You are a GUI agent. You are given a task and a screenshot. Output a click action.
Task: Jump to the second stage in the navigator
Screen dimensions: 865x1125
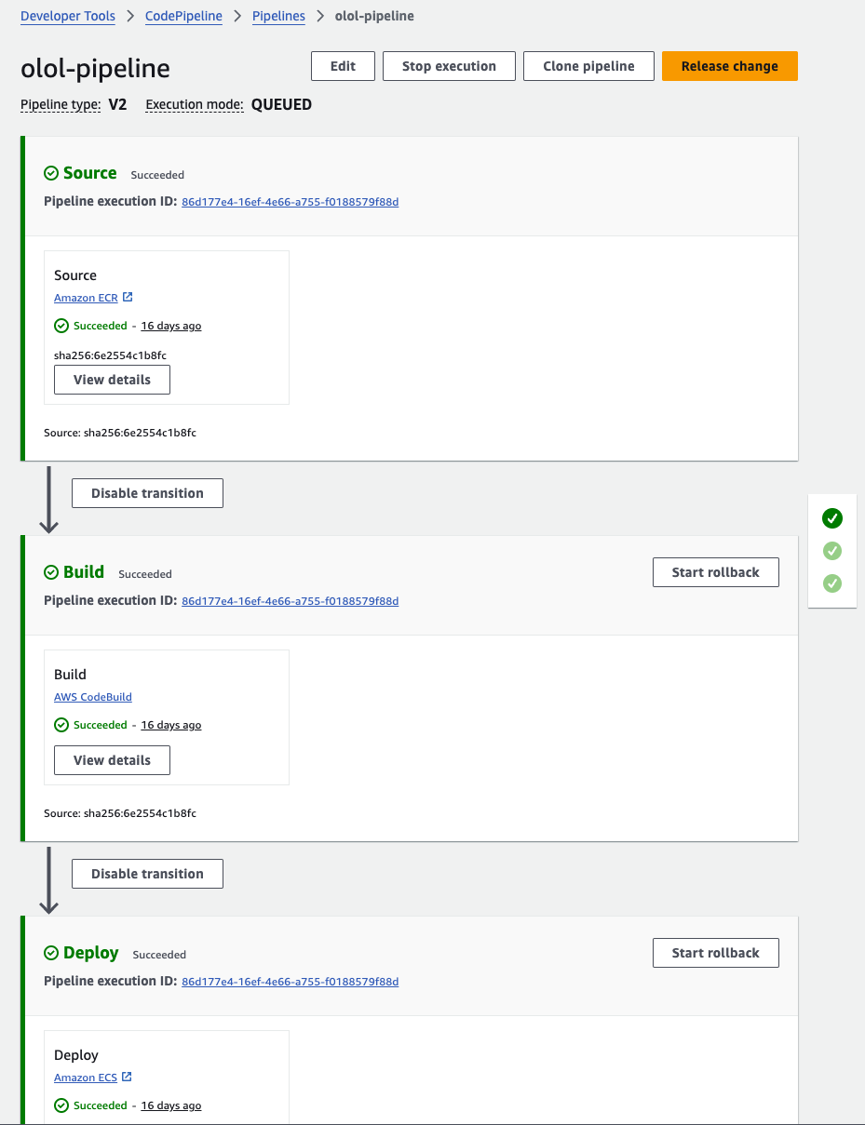click(x=832, y=551)
